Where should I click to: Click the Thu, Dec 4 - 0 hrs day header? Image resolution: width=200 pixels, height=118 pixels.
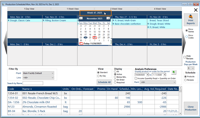[130, 44]
